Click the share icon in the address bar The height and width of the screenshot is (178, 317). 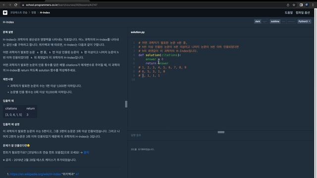(288, 5)
